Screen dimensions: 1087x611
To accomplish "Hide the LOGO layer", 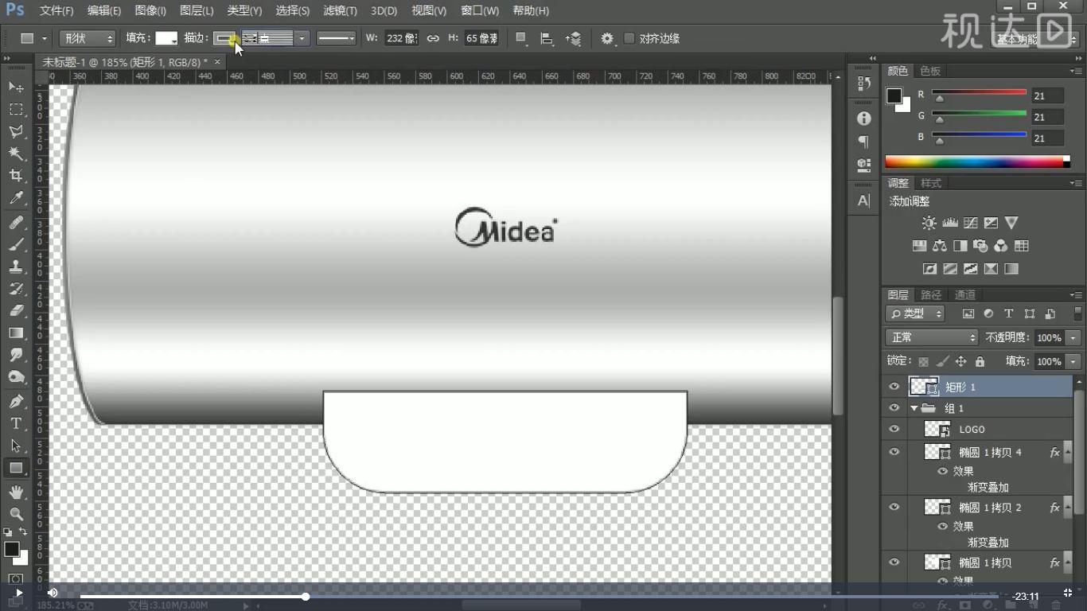I will click(894, 429).
